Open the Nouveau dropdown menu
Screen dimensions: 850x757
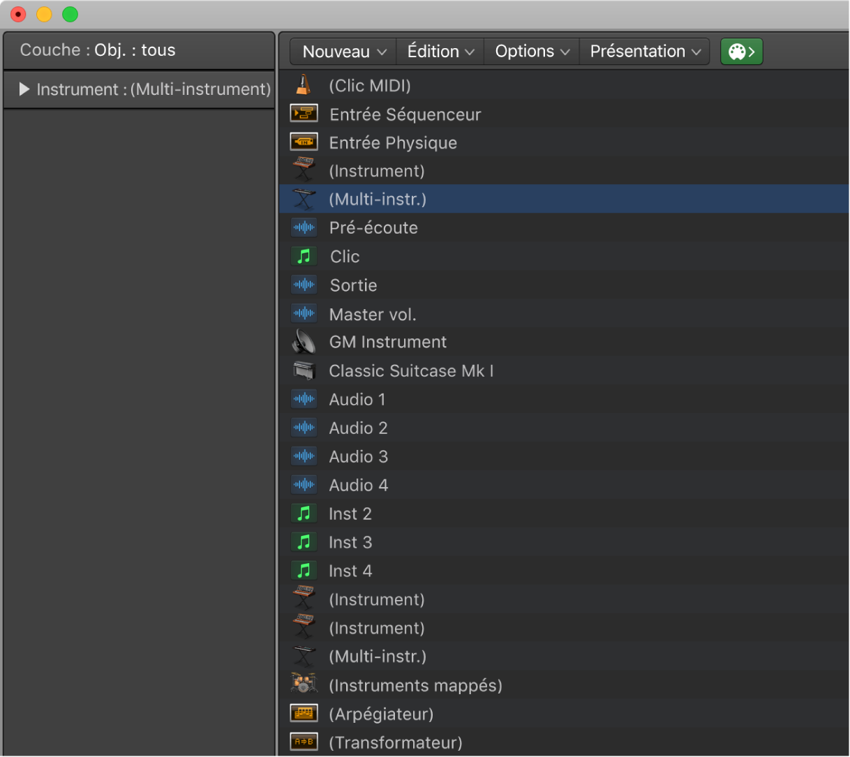tap(343, 52)
